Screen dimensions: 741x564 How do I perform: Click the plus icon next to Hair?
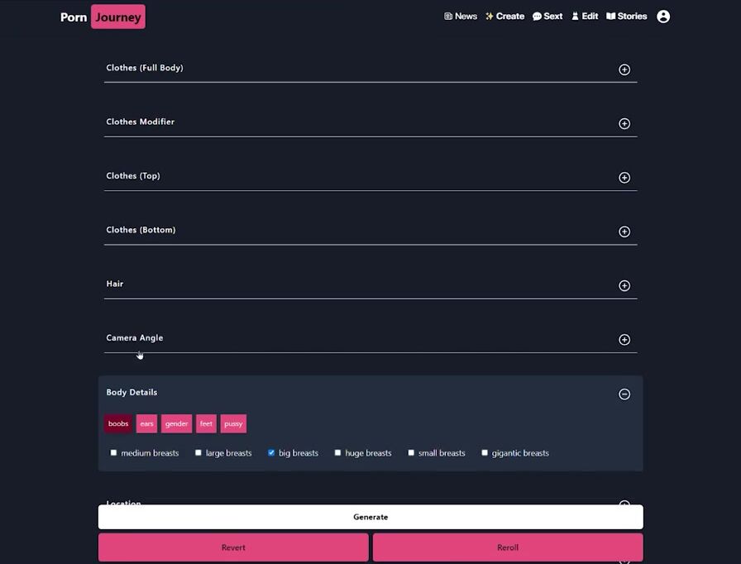click(624, 286)
